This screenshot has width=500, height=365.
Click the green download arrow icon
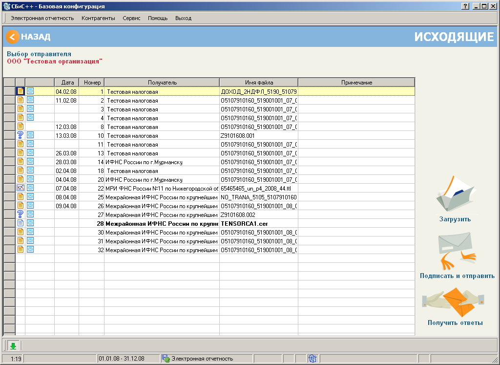(13, 345)
